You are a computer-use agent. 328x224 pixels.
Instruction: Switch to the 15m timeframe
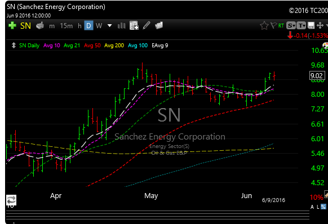67,26
